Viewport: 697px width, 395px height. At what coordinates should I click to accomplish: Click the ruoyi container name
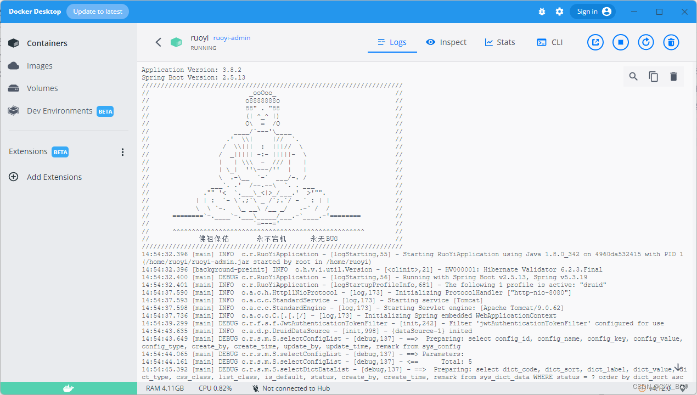(200, 38)
